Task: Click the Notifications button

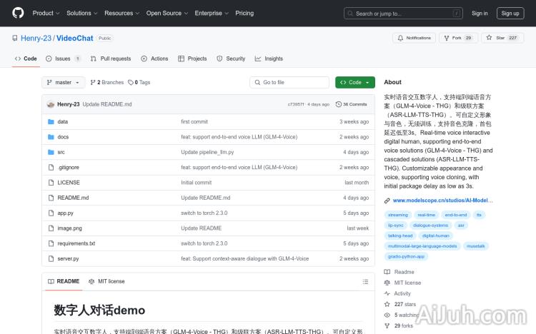Action: coord(415,38)
